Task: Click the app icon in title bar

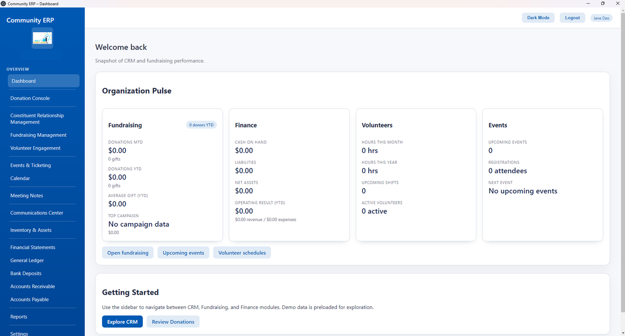Action: coord(4,4)
